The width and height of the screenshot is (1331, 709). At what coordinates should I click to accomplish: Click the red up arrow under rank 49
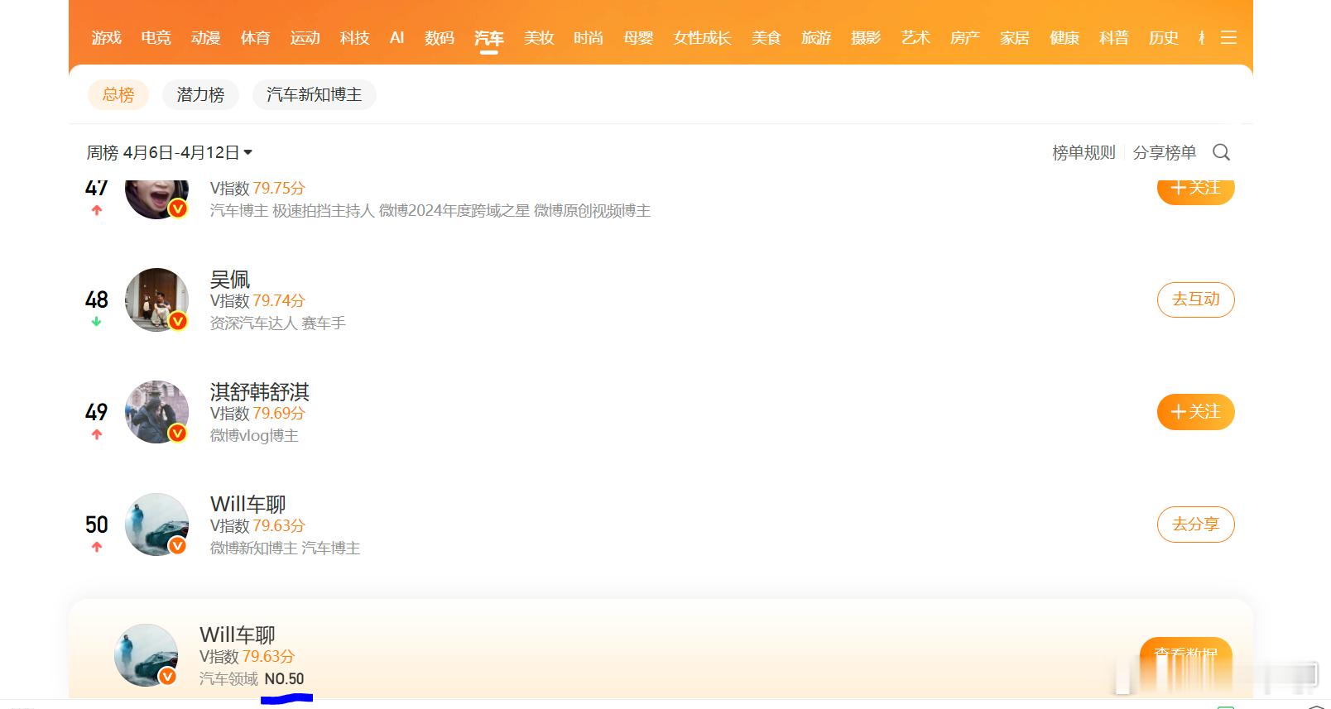click(x=97, y=434)
